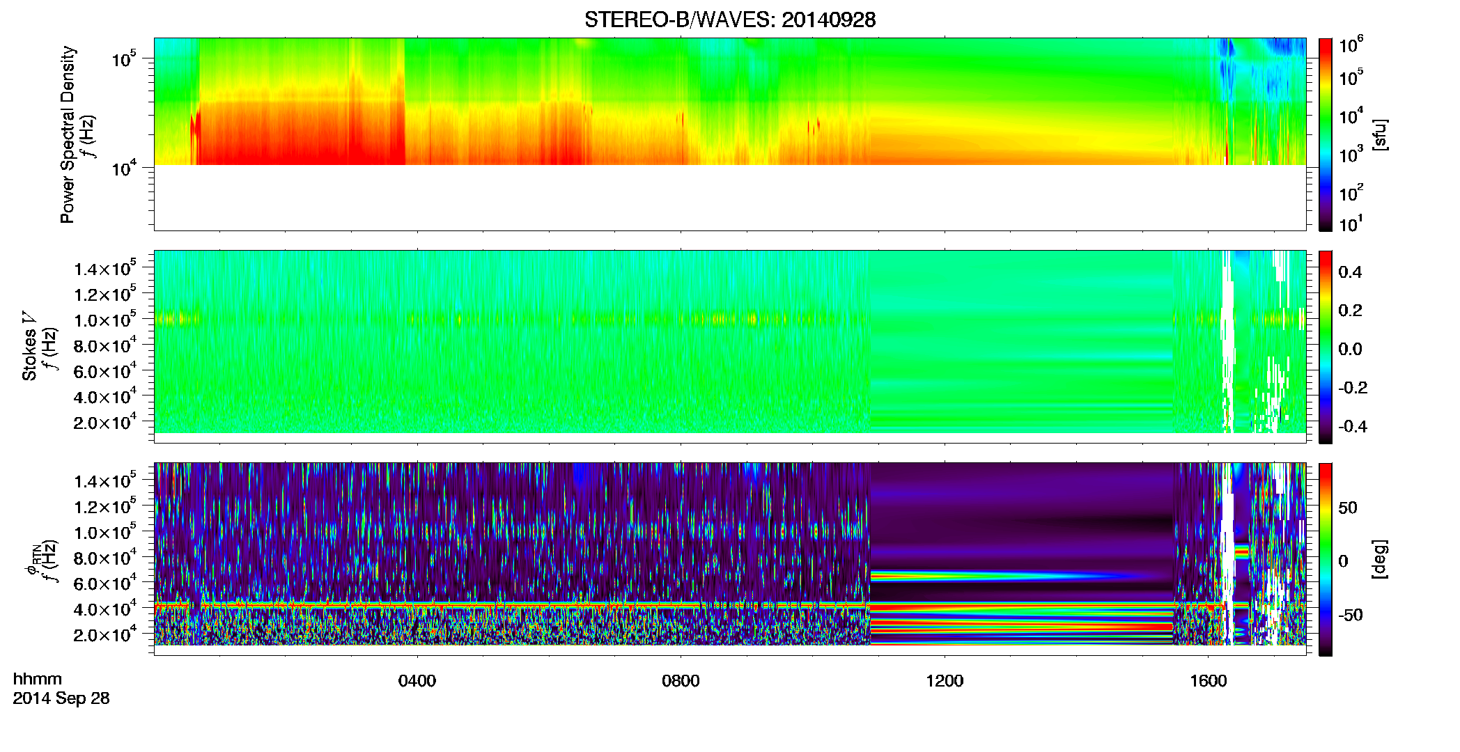The height and width of the screenshot is (752, 1460).
Task: Select the 0400 time axis label
Action: (x=417, y=680)
